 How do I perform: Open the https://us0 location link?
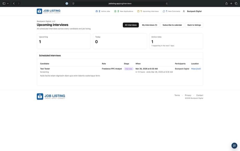(196, 69)
